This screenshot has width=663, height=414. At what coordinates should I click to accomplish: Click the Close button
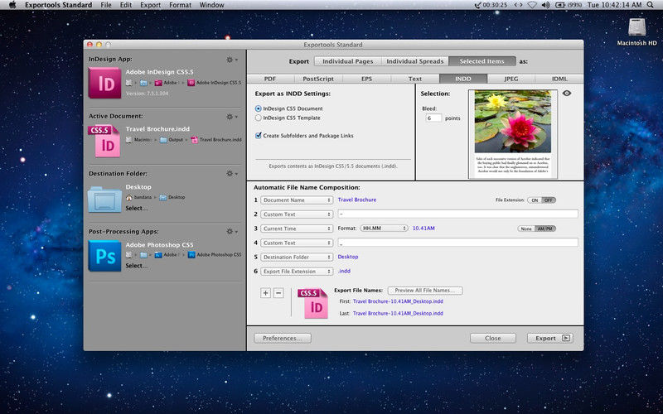pos(492,338)
